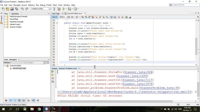Viewport: 200px width, 112px height.
Task: Click the Clean and Build icon
Action: (59, 9)
